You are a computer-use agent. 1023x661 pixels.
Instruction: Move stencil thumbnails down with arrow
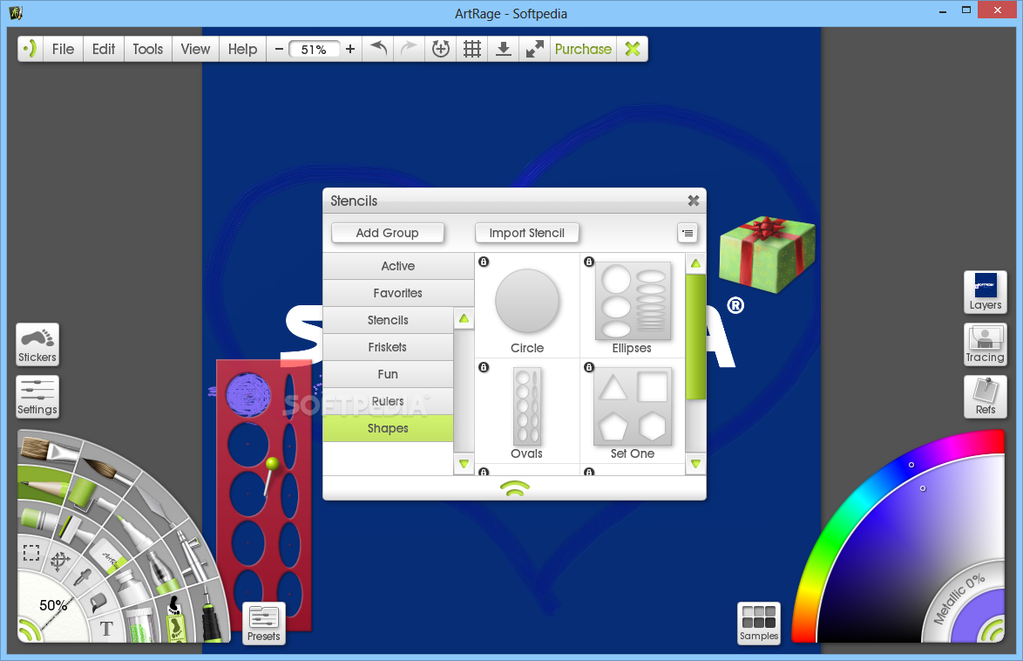695,464
